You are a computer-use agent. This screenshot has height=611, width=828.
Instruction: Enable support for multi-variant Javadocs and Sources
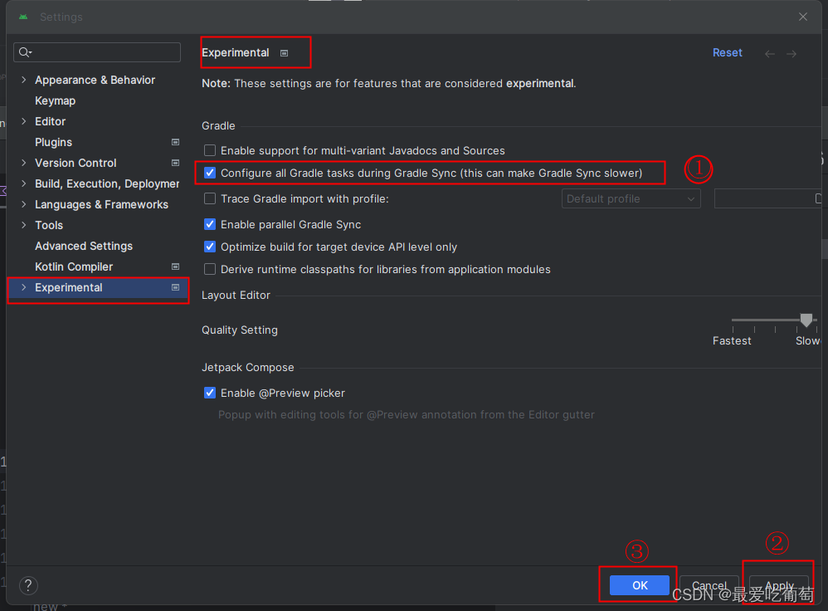click(x=210, y=150)
